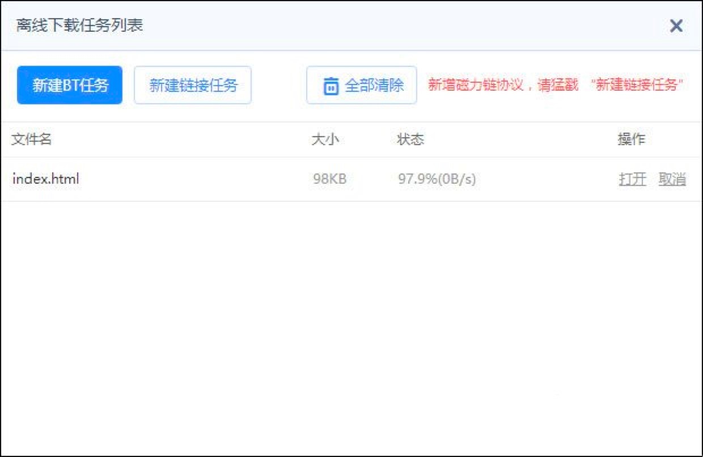The image size is (703, 457).
Task: Click the 操作 column header
Action: (632, 139)
